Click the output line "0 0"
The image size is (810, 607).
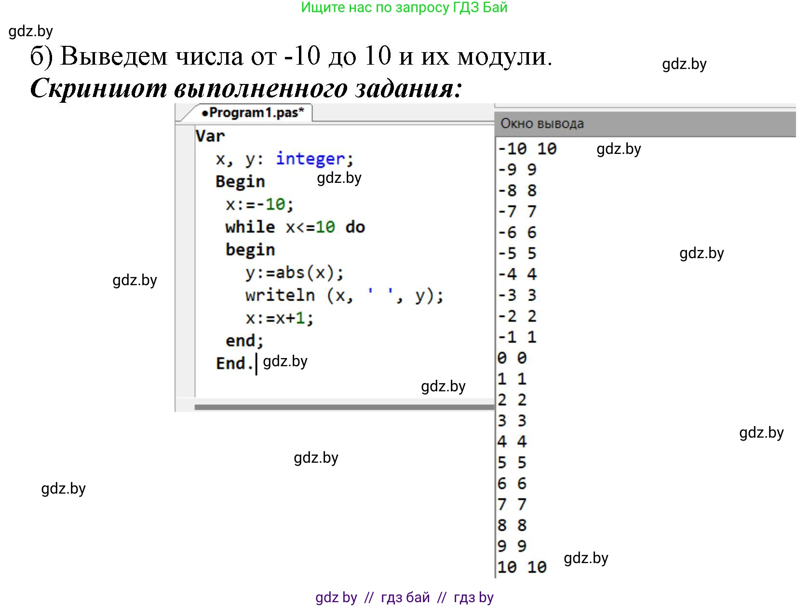pyautogui.click(x=512, y=358)
